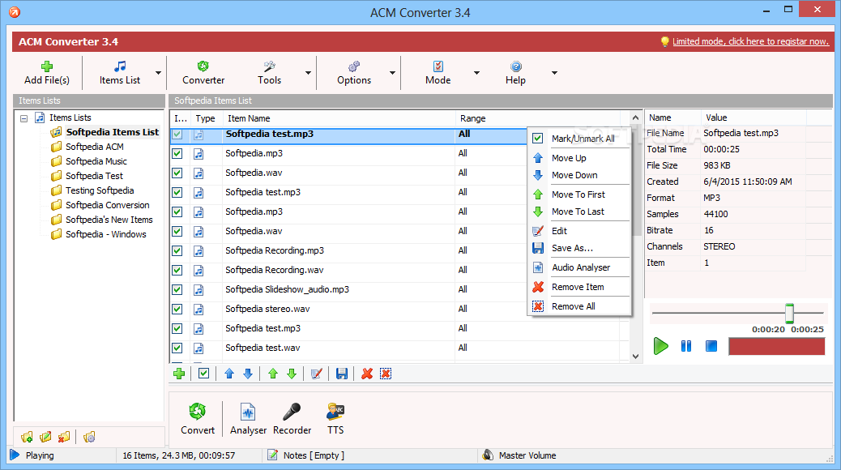
Task: Open the Testing Softpedia list
Action: [100, 190]
